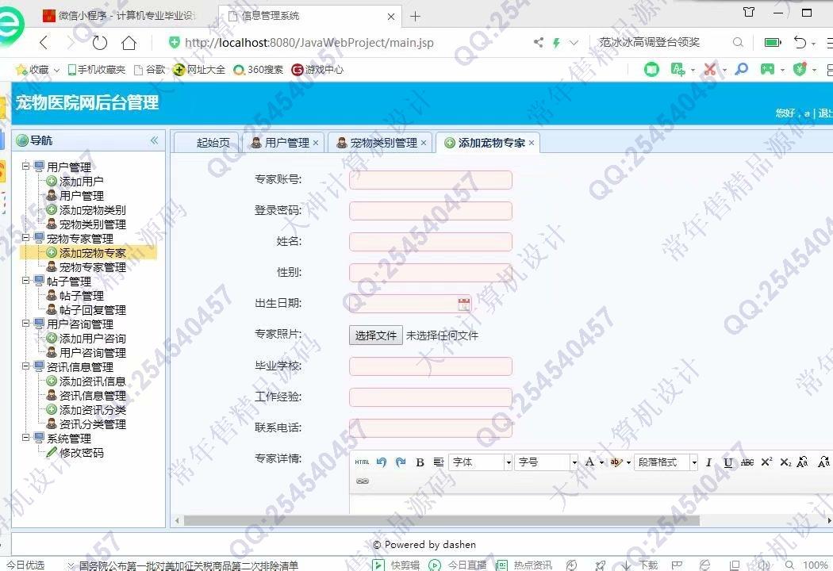Click the 专家账号 input field
Screen dimensions: 833x571
pyautogui.click(x=431, y=180)
